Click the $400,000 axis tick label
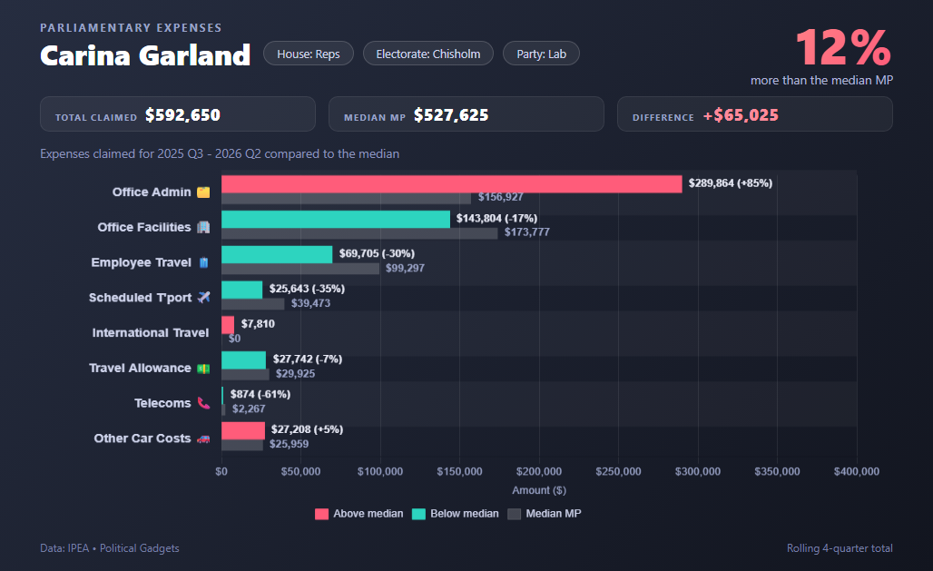 (856, 471)
